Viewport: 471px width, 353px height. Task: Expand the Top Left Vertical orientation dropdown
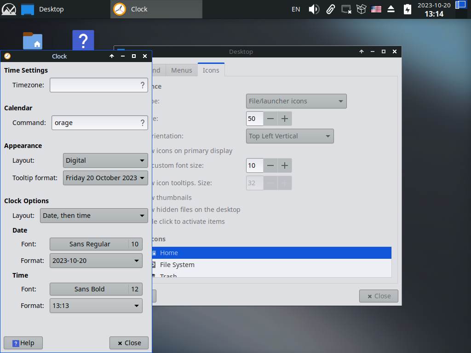(x=290, y=136)
